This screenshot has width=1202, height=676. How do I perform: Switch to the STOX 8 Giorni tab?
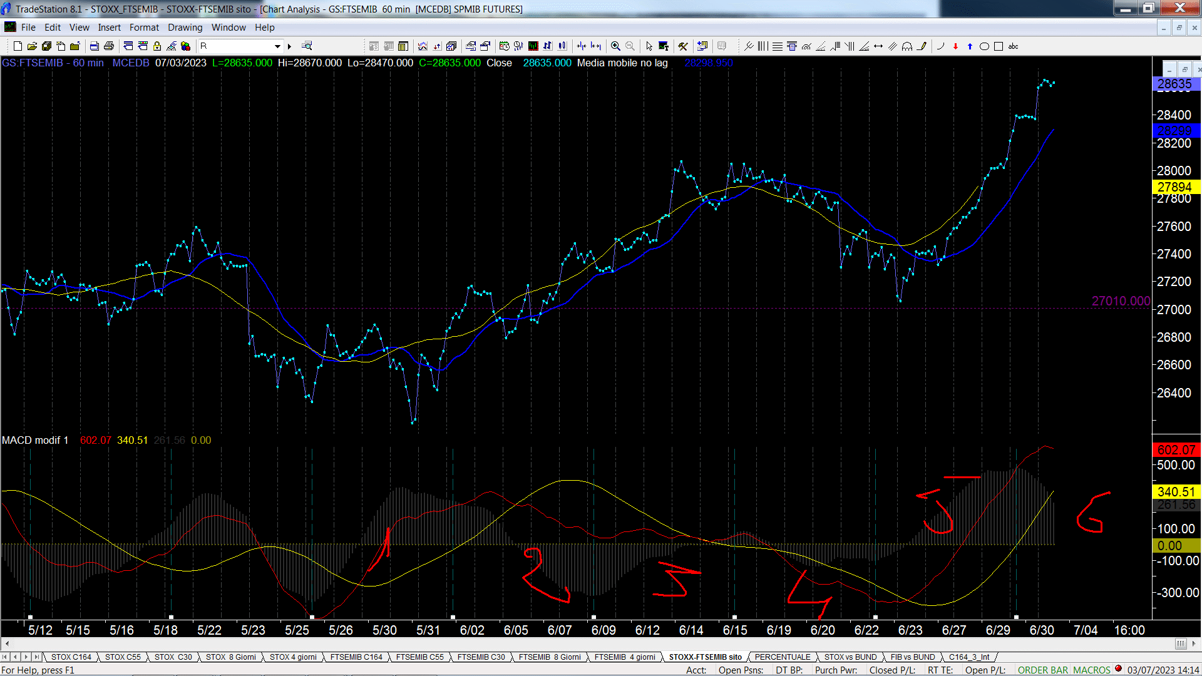pyautogui.click(x=230, y=657)
